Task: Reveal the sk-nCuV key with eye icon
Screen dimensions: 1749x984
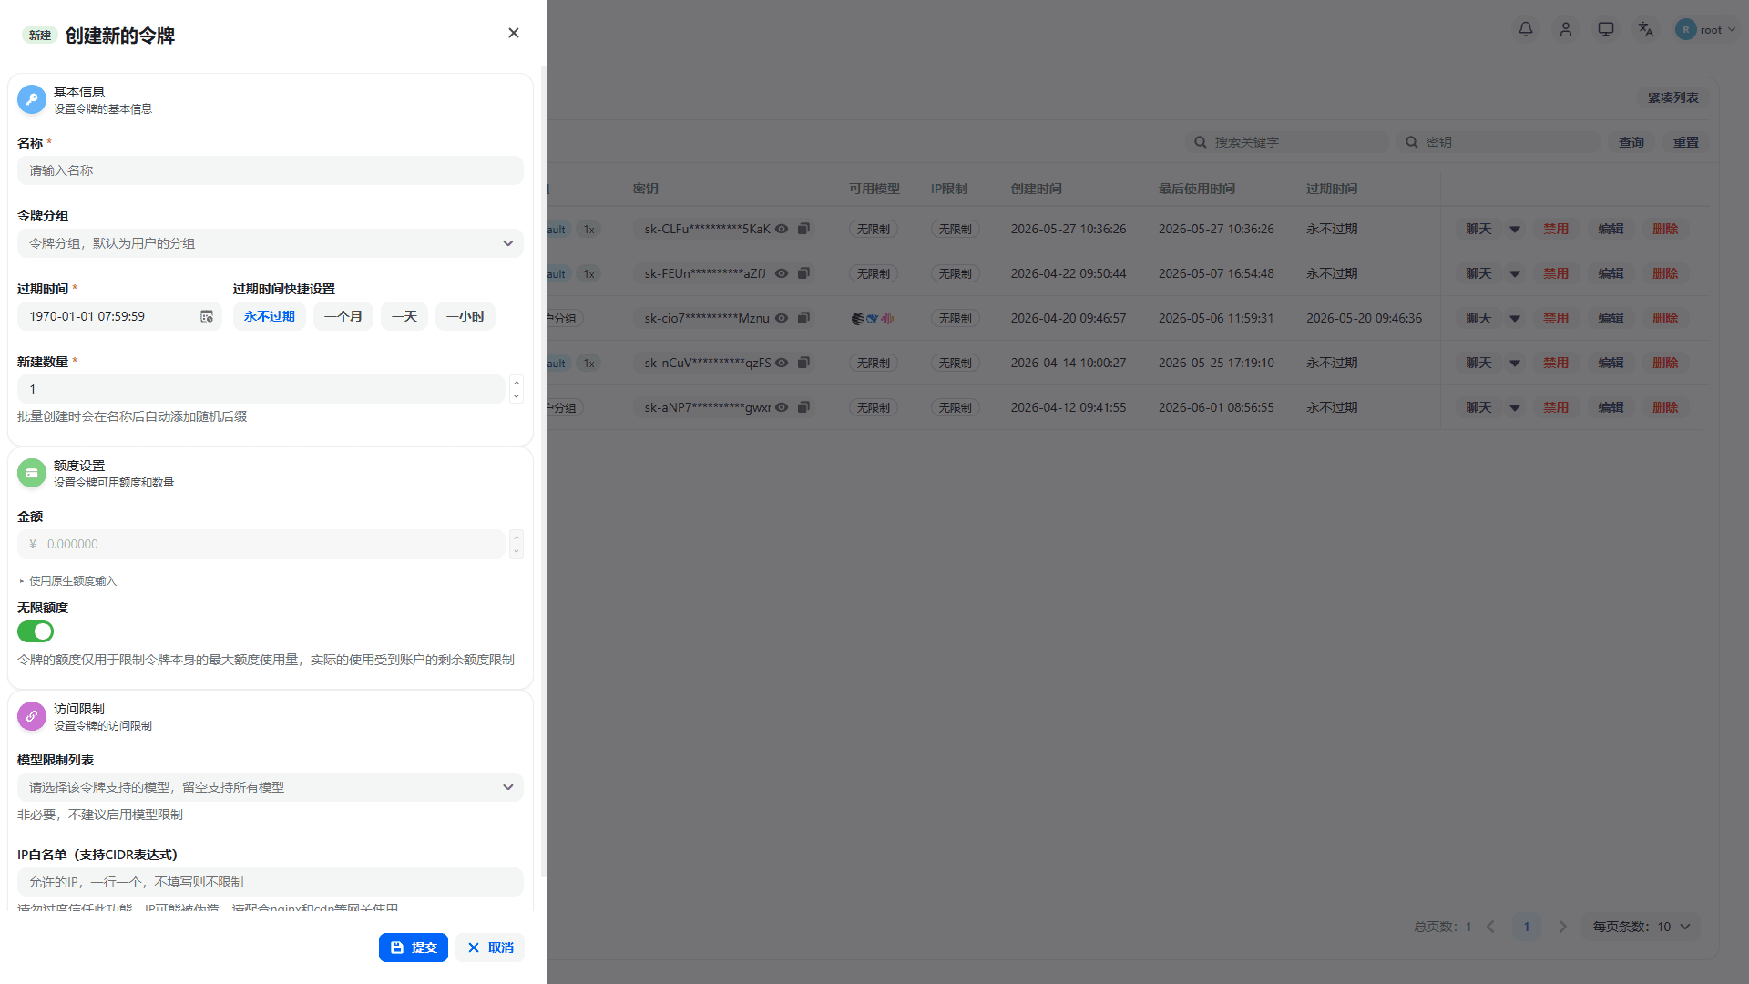Action: tap(782, 363)
